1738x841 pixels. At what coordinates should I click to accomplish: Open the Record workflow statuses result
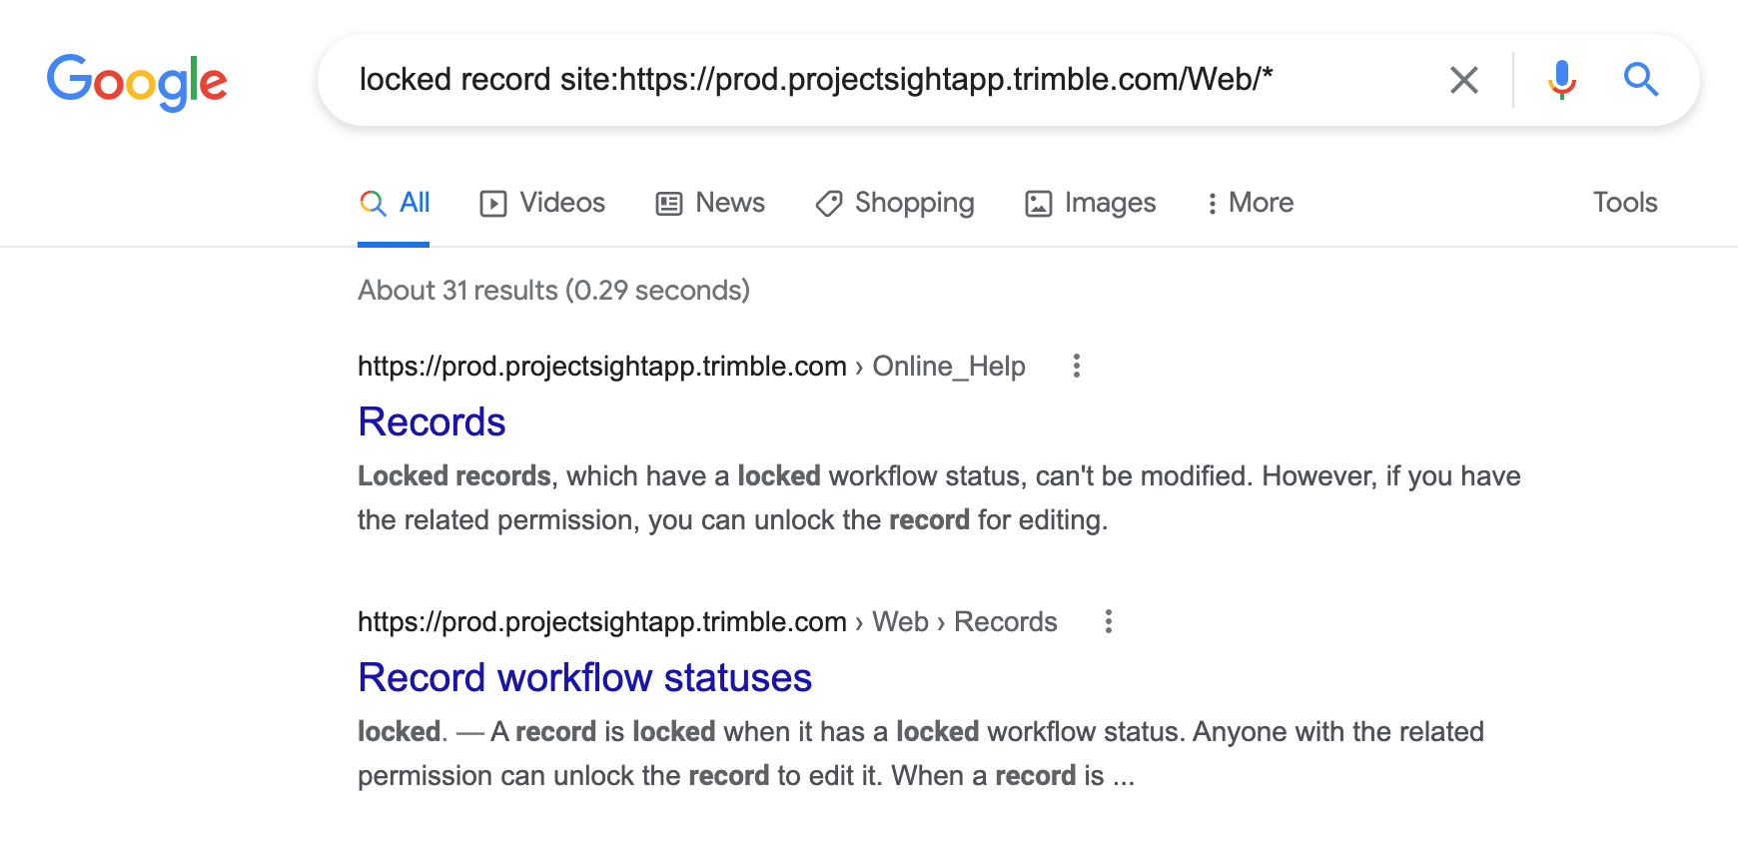[584, 678]
